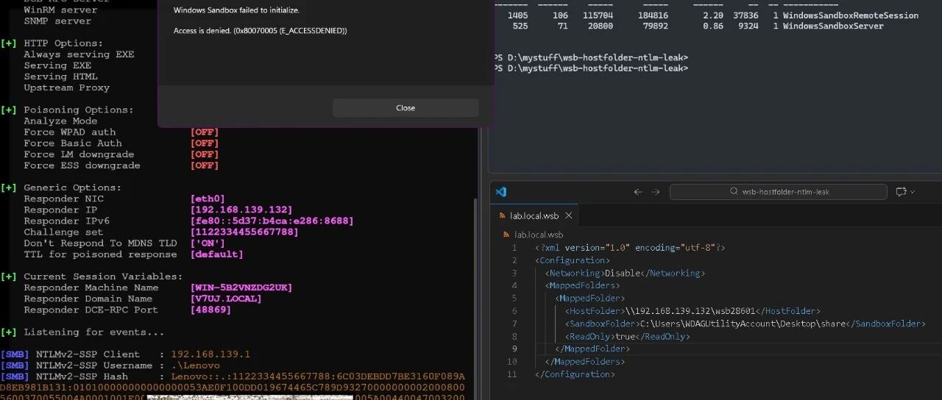Click the Force Basic Auth OFF value
This screenshot has width=942, height=400.
[205, 143]
